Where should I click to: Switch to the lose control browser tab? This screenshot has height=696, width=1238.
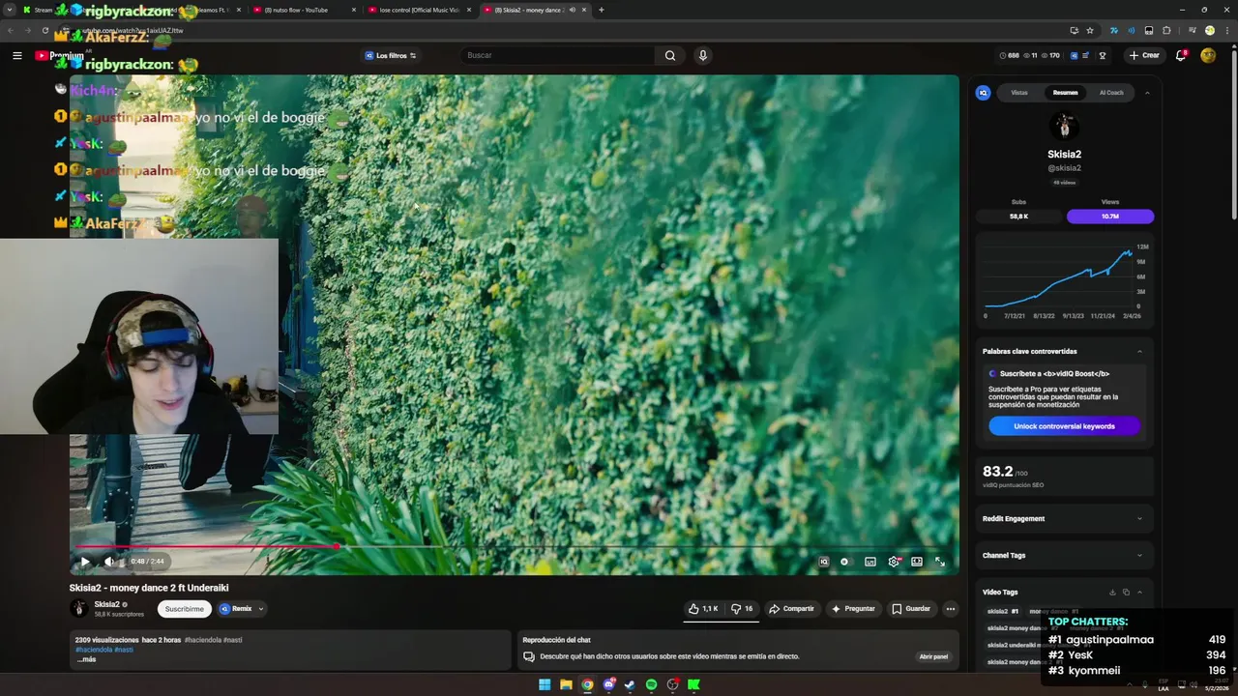(419, 10)
